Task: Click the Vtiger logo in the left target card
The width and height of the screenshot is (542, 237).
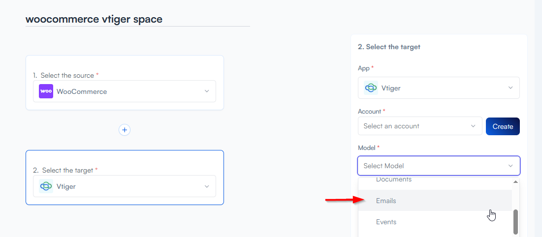Action: [x=46, y=186]
